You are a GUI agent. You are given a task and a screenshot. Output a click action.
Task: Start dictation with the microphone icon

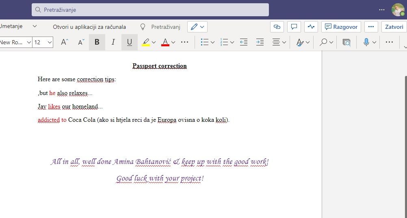click(x=366, y=42)
